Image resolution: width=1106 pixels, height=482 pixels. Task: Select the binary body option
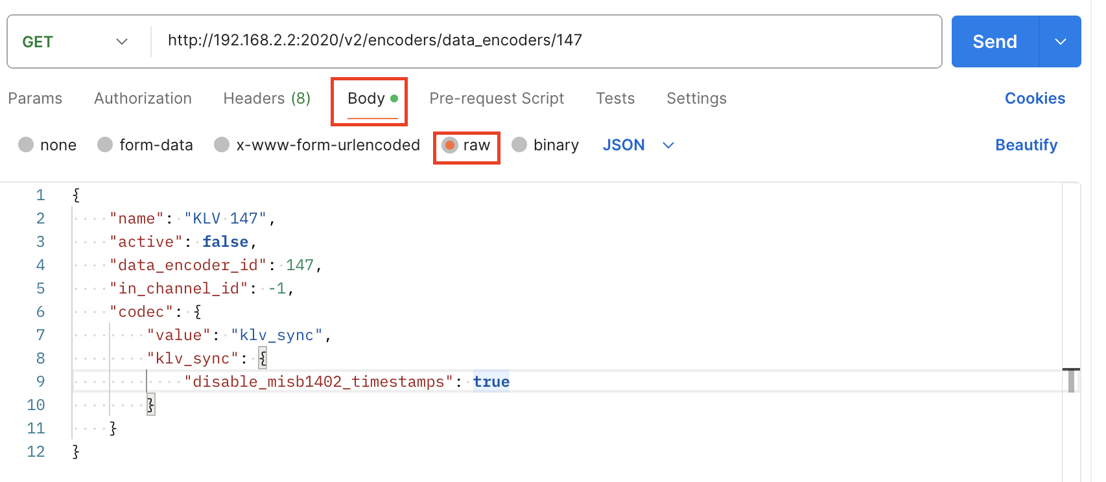coord(545,144)
